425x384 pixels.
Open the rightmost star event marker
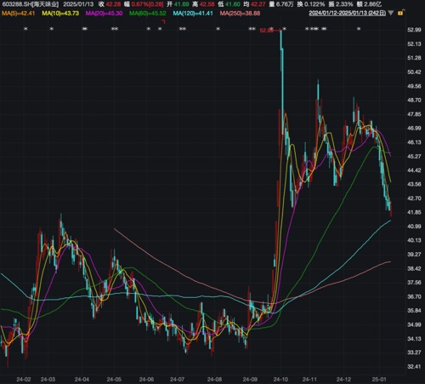(x=359, y=29)
